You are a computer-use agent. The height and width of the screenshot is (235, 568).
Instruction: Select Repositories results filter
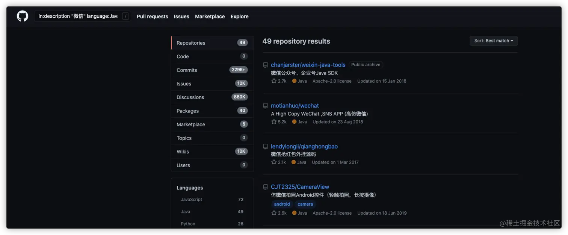(x=212, y=43)
